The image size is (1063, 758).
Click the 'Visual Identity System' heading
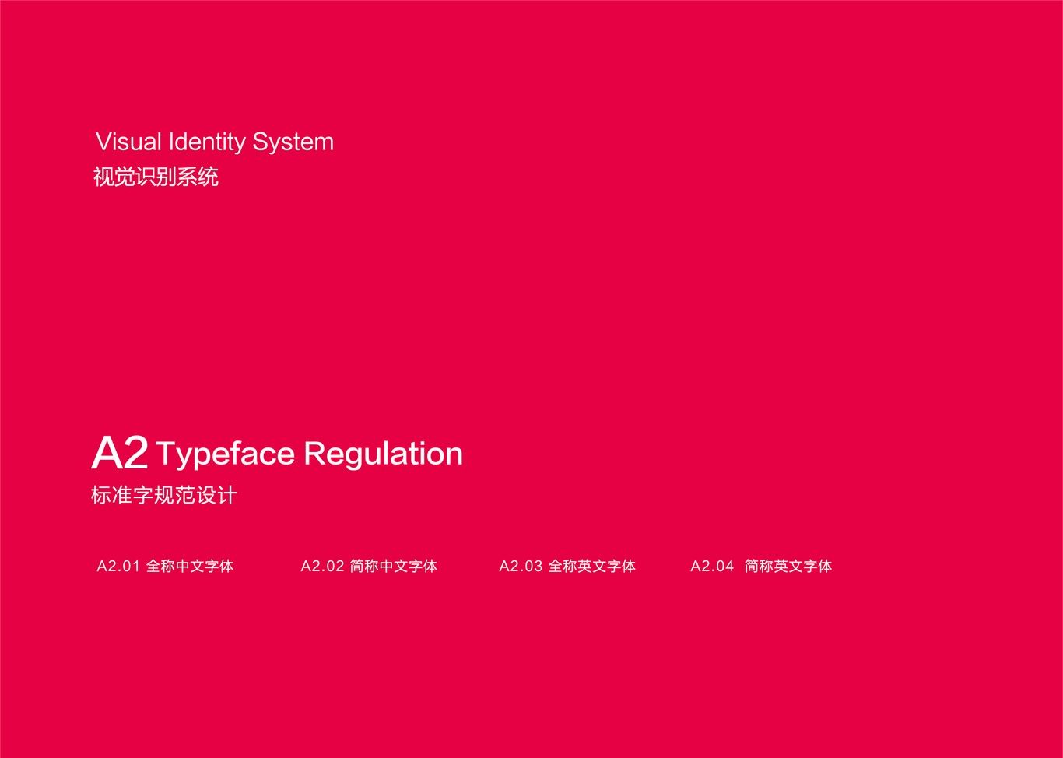(x=215, y=142)
